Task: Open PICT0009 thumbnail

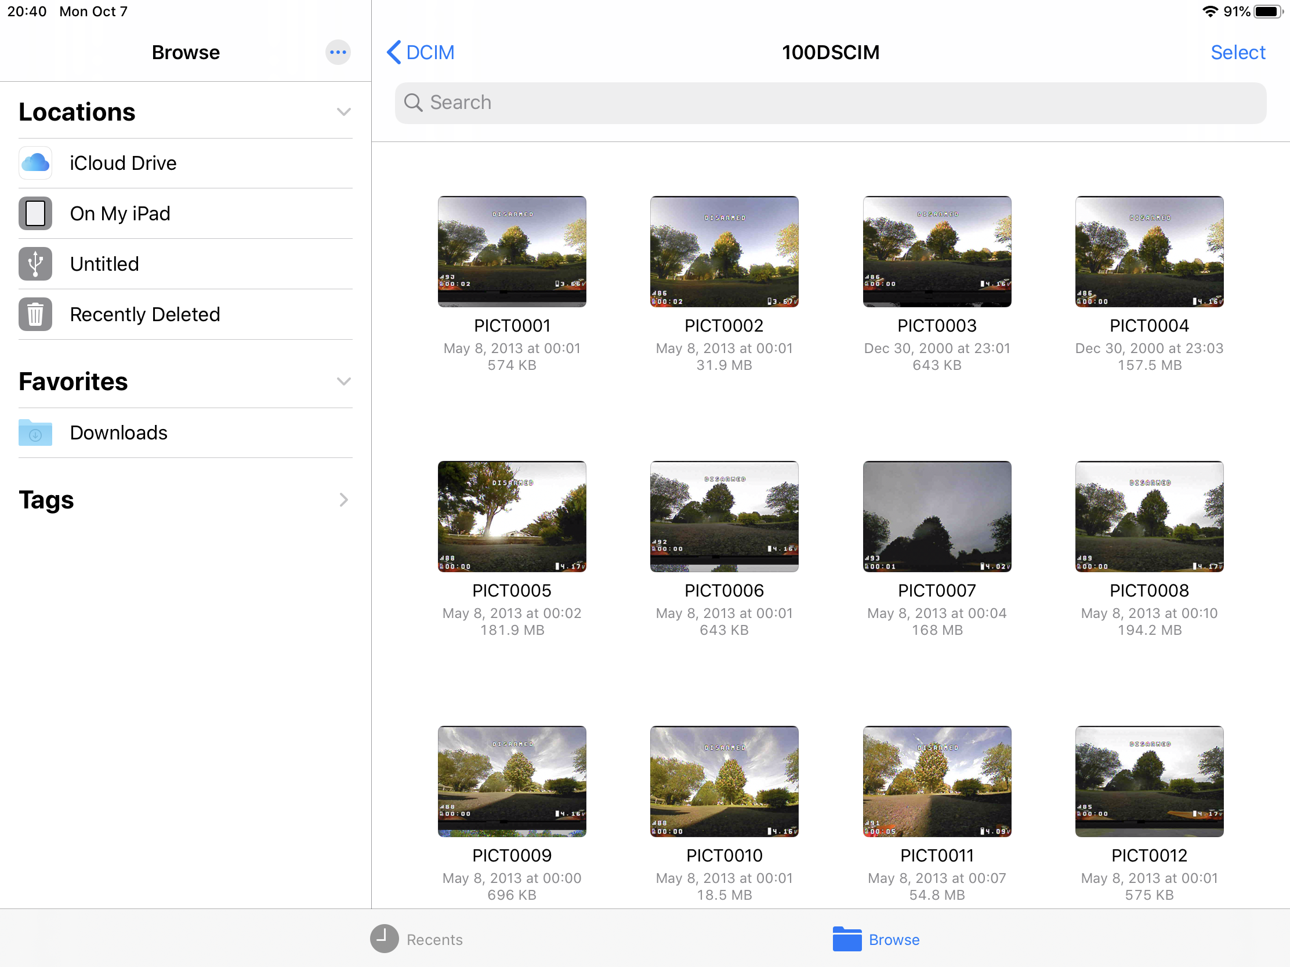Action: (x=512, y=781)
